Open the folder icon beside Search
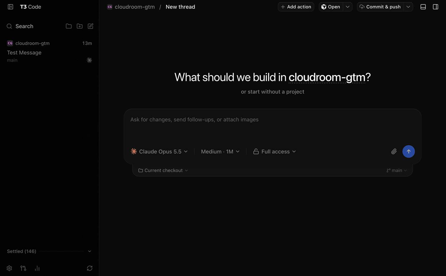 (x=69, y=26)
